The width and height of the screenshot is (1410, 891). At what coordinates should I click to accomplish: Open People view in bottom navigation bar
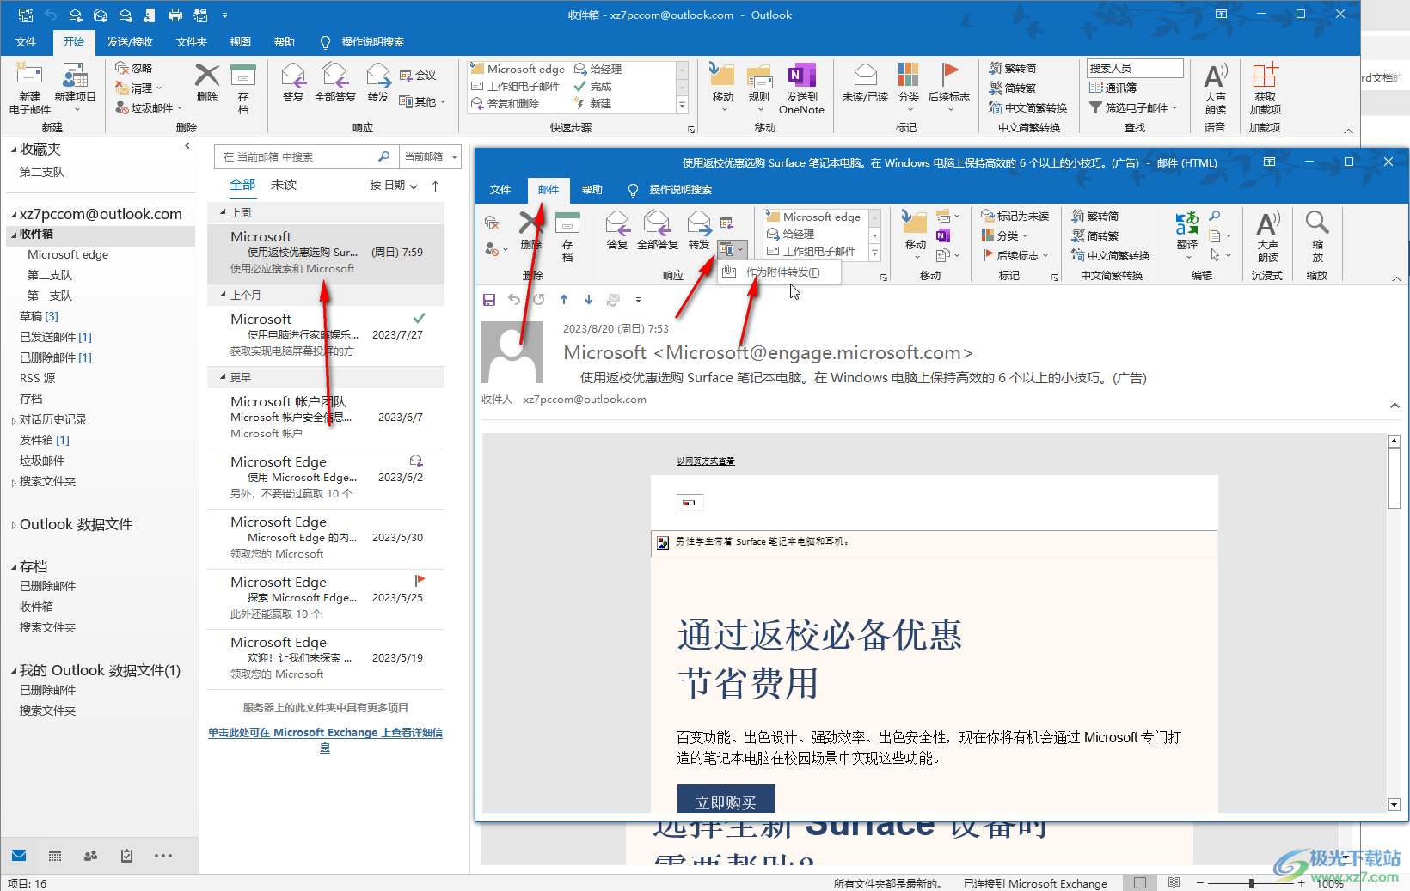point(90,856)
